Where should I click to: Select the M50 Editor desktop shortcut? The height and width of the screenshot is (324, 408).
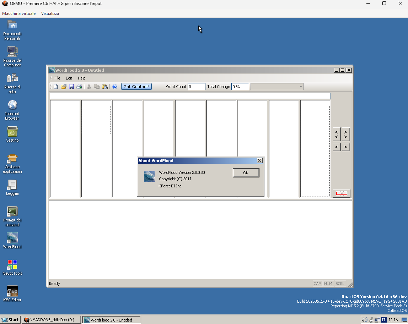12,293
